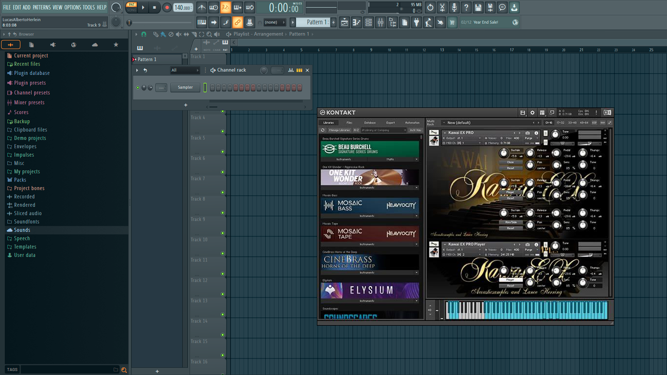Open the piano roll view icon
Viewport: 667px width, 375px height.
[356, 22]
